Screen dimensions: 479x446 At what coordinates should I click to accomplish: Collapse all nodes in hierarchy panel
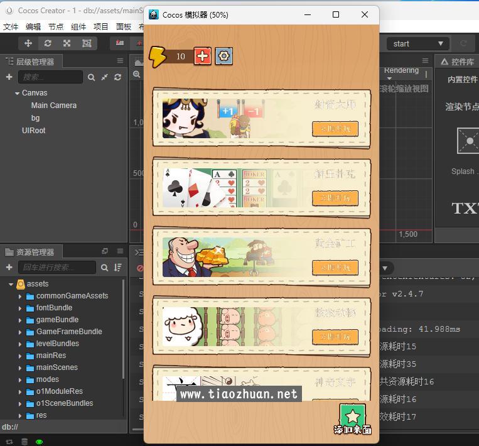pyautogui.click(x=104, y=77)
